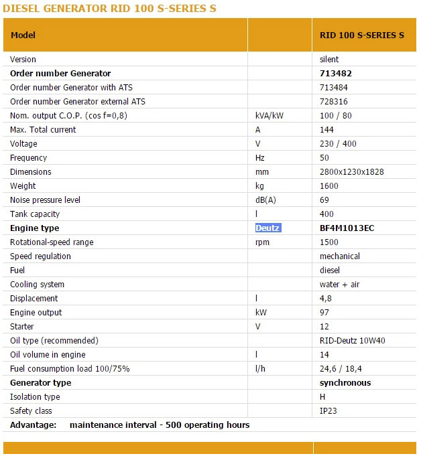The image size is (421, 458).
Task: Click 'Nom. output C.O.P. (cos f=0,8)' label
Action: click(68, 116)
